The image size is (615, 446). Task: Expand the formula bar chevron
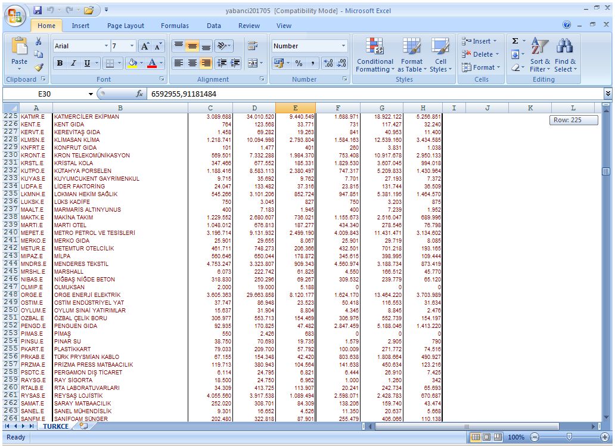(607, 94)
